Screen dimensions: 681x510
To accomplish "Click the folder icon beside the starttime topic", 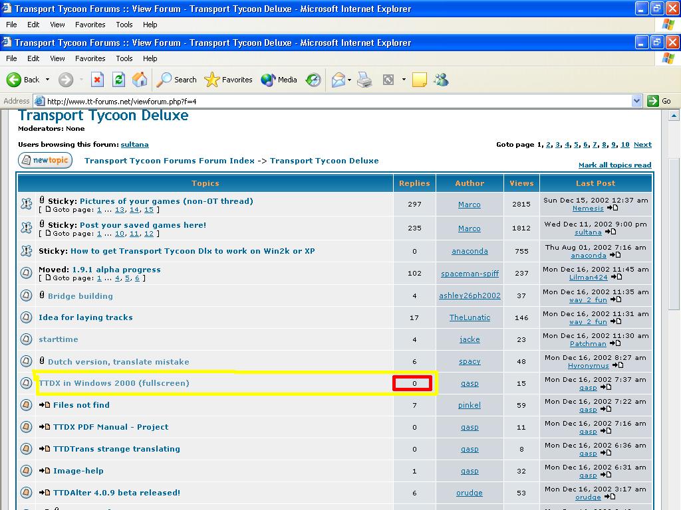I will coord(26,339).
